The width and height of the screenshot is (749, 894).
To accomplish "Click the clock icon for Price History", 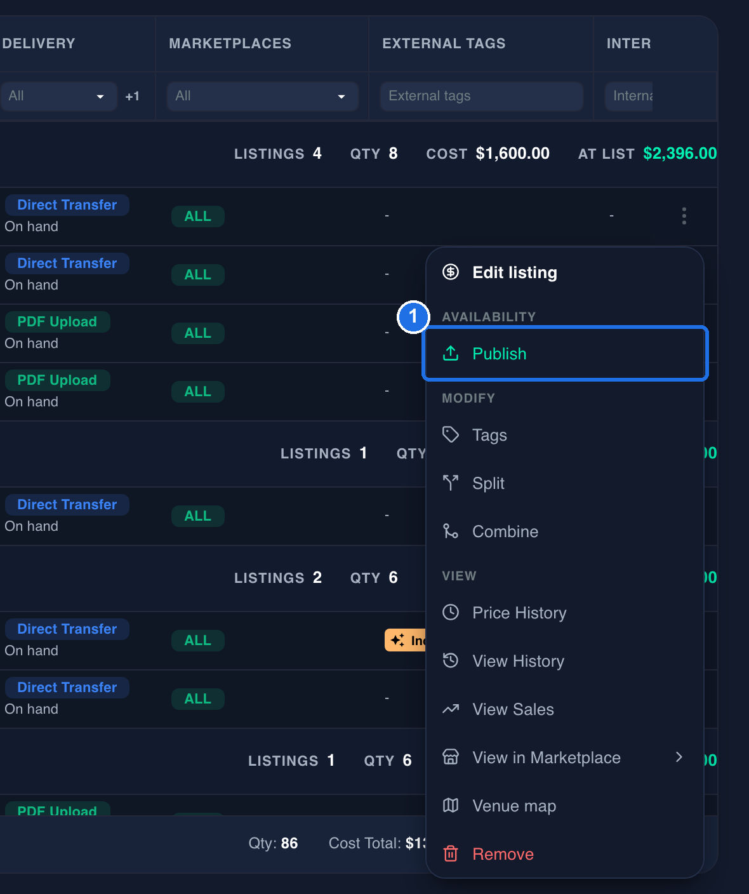I will coord(451,613).
